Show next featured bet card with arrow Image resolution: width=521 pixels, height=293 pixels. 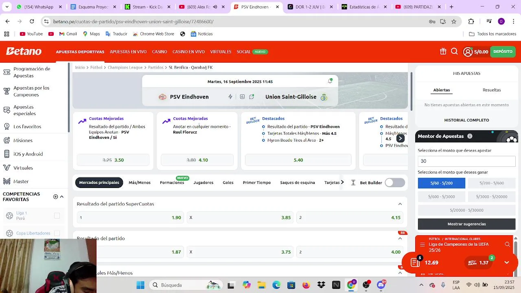click(401, 138)
